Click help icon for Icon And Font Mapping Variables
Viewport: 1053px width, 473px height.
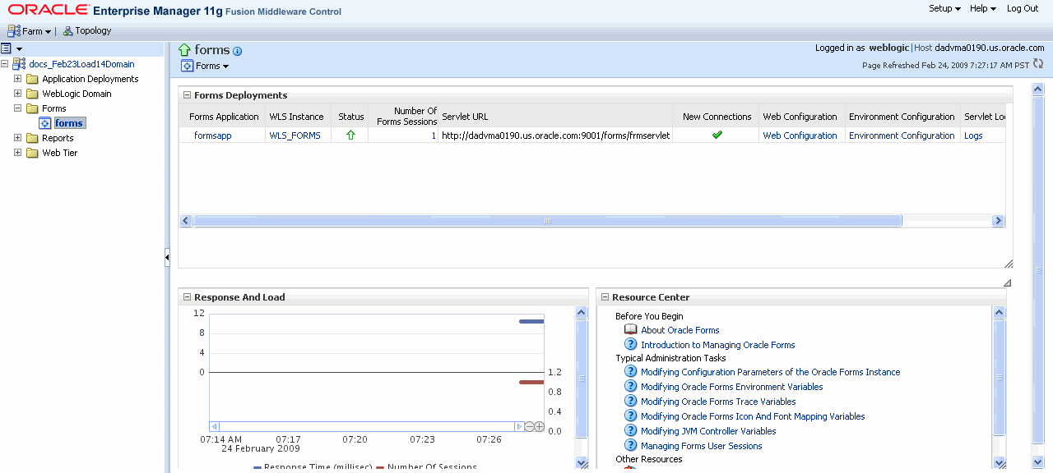[x=631, y=416]
